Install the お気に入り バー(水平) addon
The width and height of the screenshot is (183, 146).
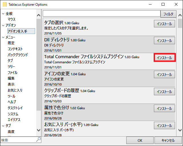coord(164,125)
